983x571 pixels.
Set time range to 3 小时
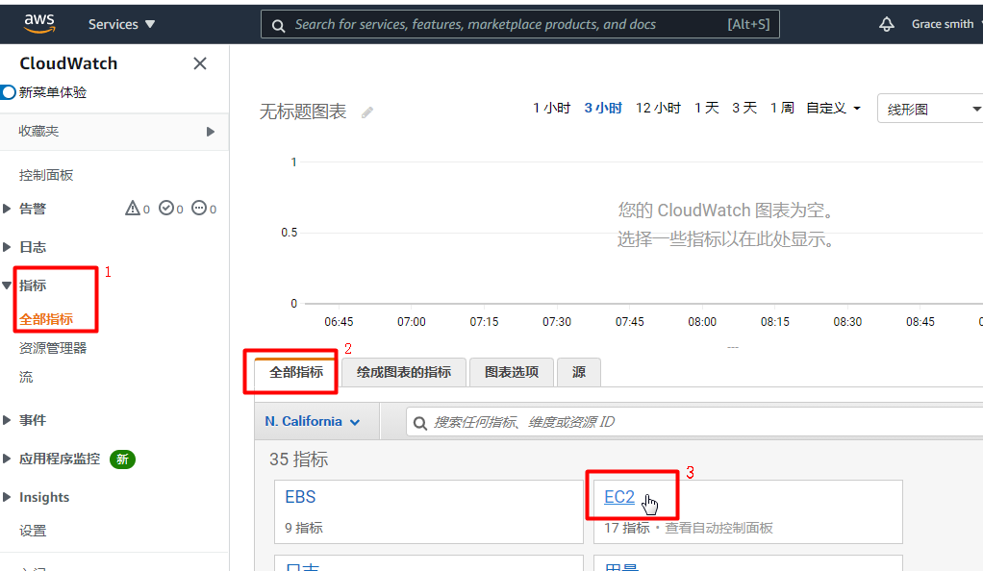pyautogui.click(x=603, y=108)
